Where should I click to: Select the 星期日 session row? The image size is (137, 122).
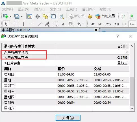[66, 74]
